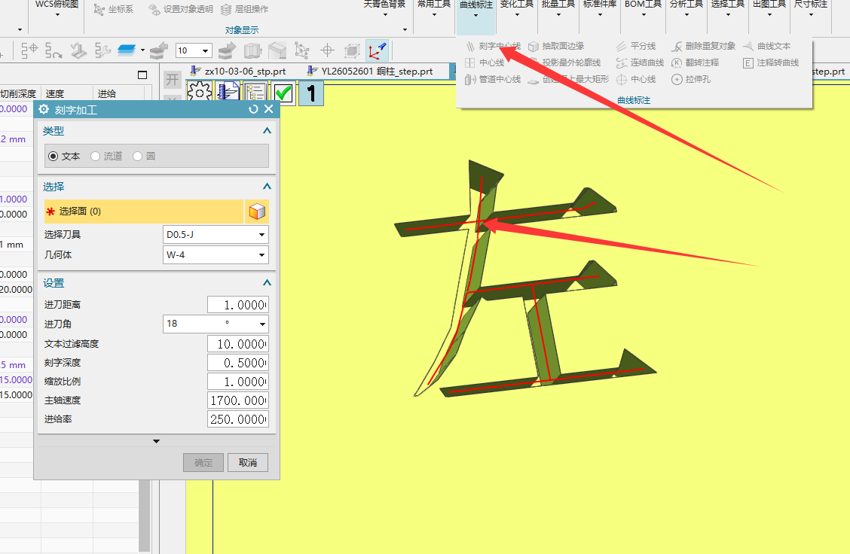Screen dimensions: 850x554
Task: Choose the 平分线 bisector line tool
Action: [636, 46]
